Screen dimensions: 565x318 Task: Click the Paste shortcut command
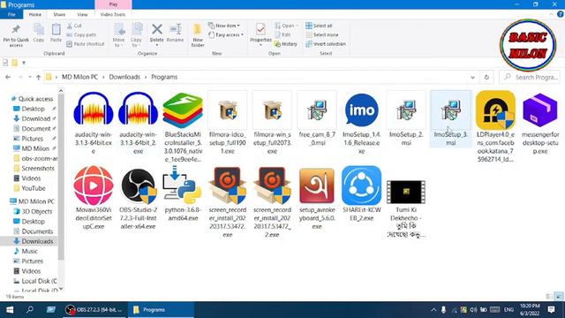click(86, 43)
